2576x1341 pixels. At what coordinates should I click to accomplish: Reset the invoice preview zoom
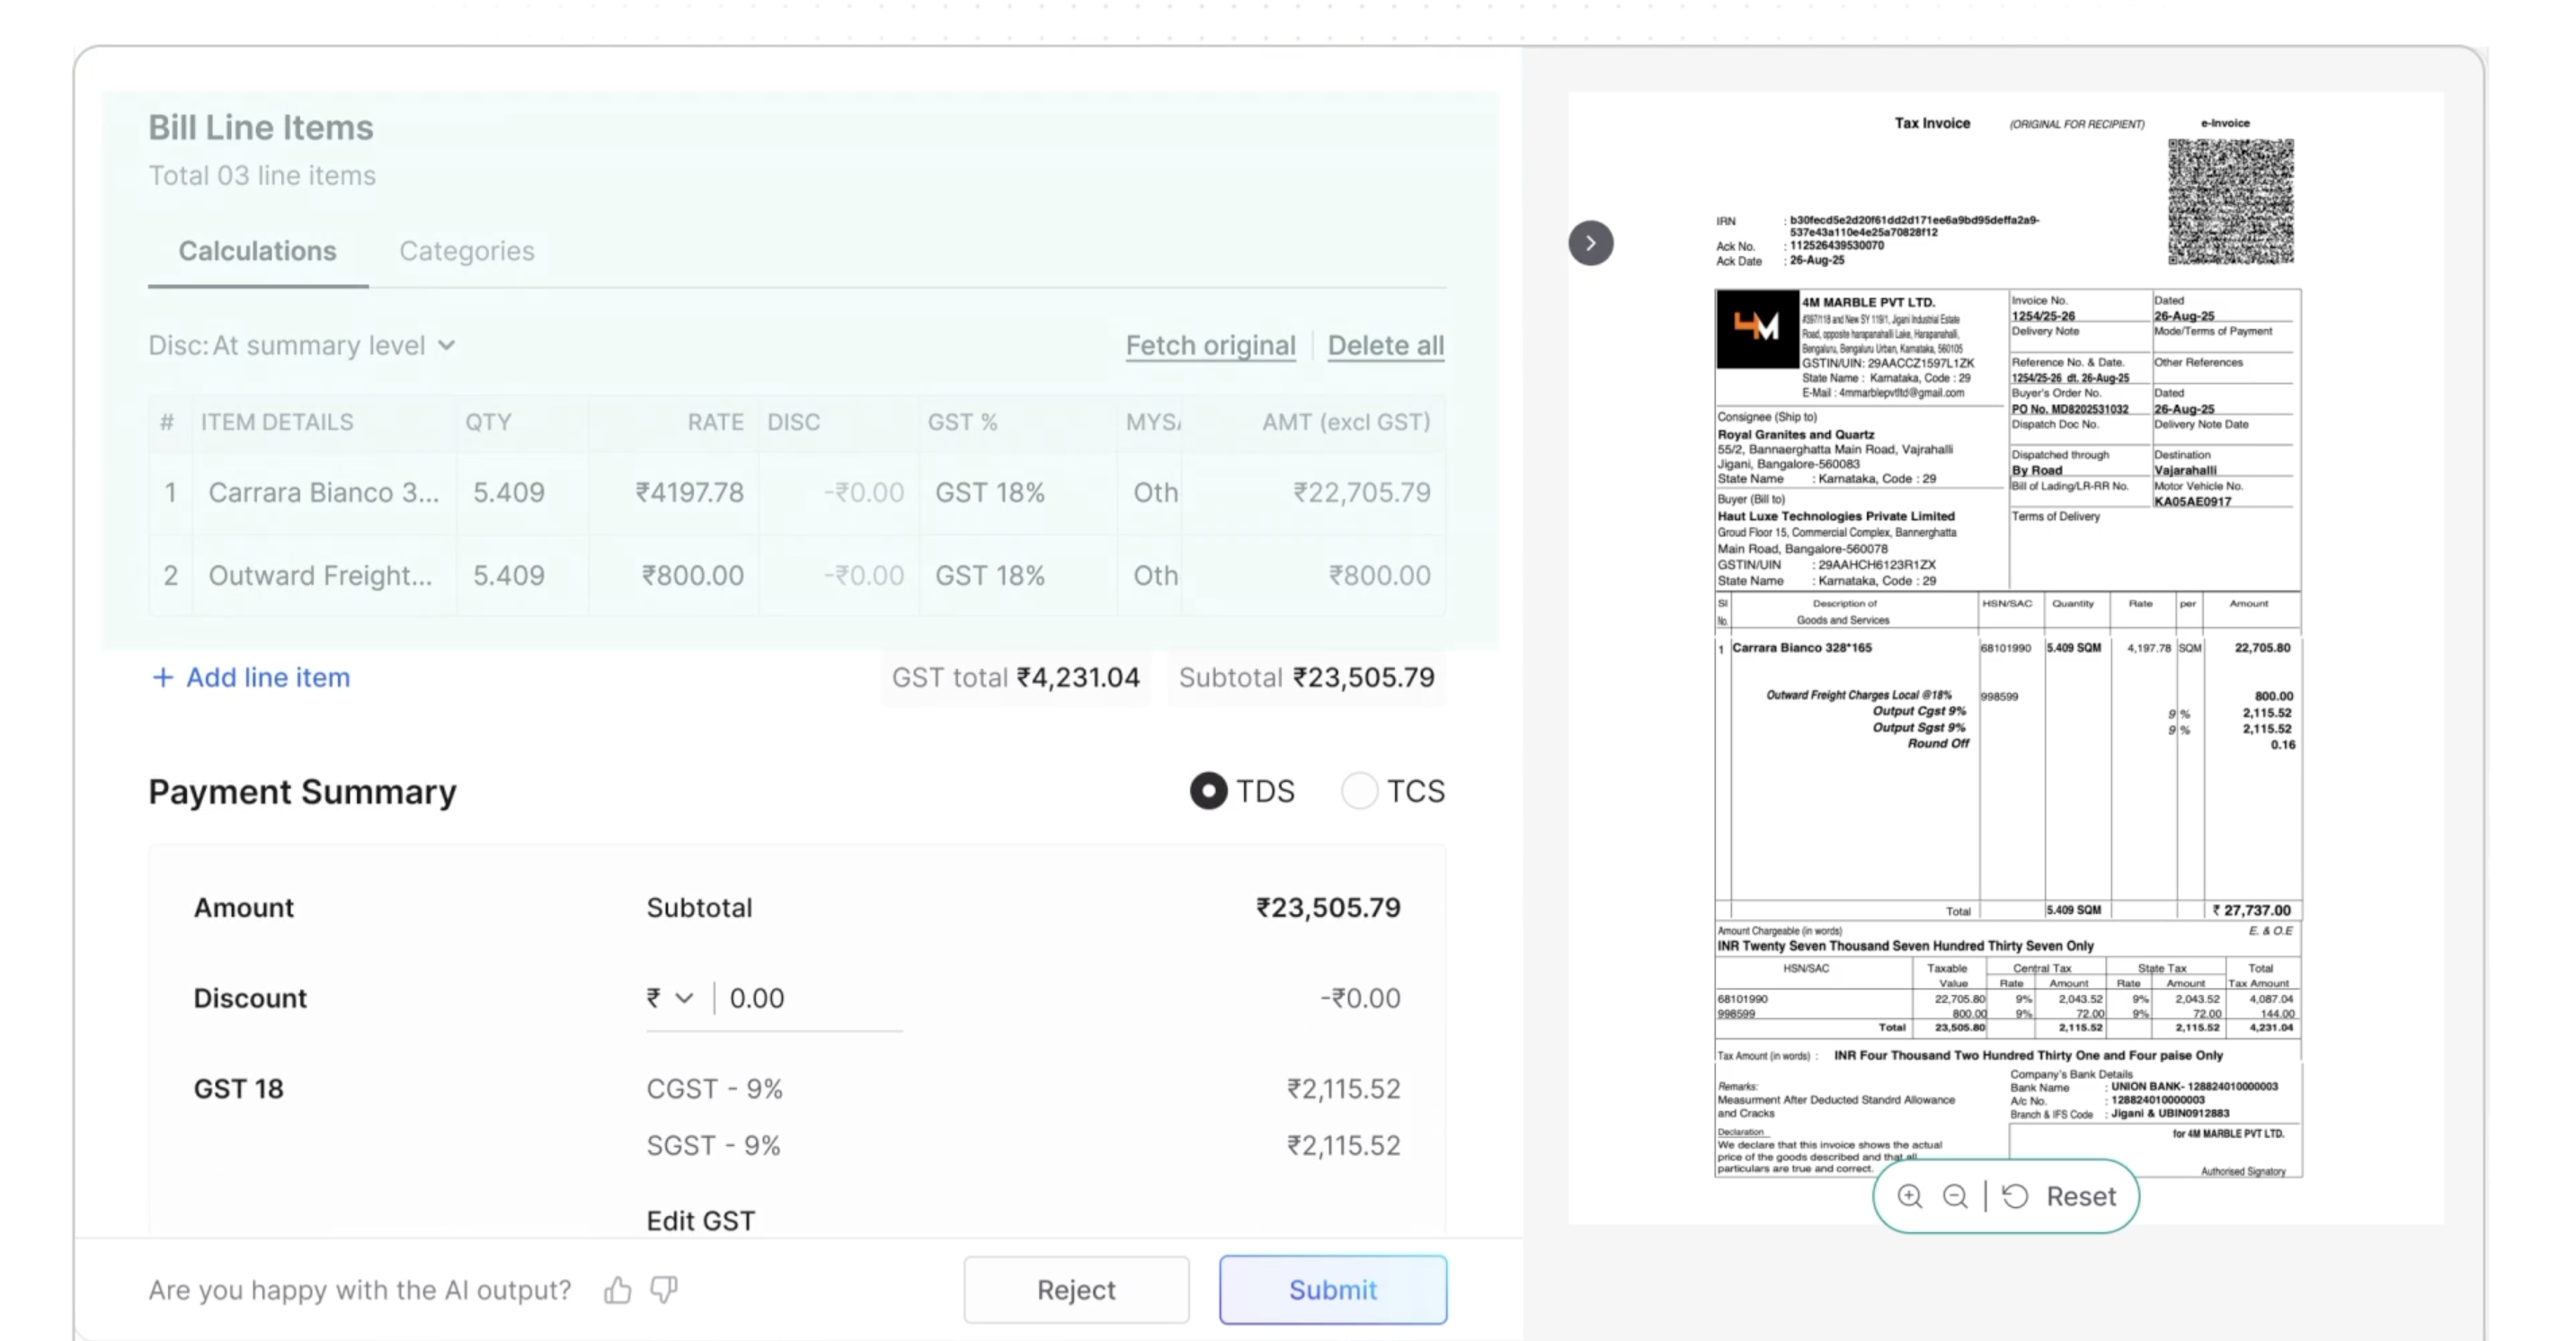click(2063, 1196)
